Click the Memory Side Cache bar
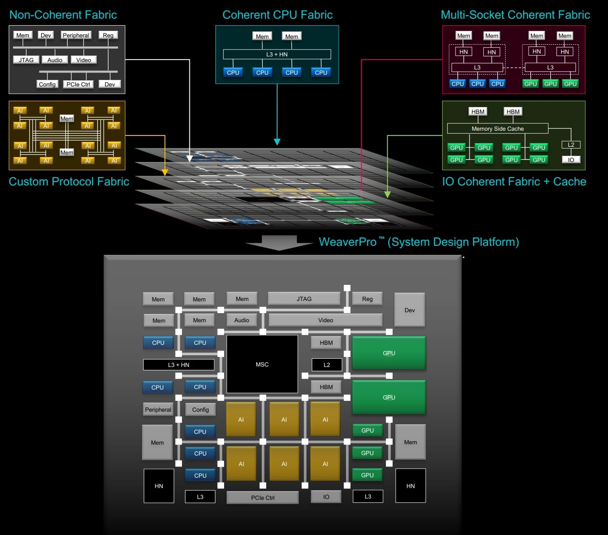 click(498, 129)
